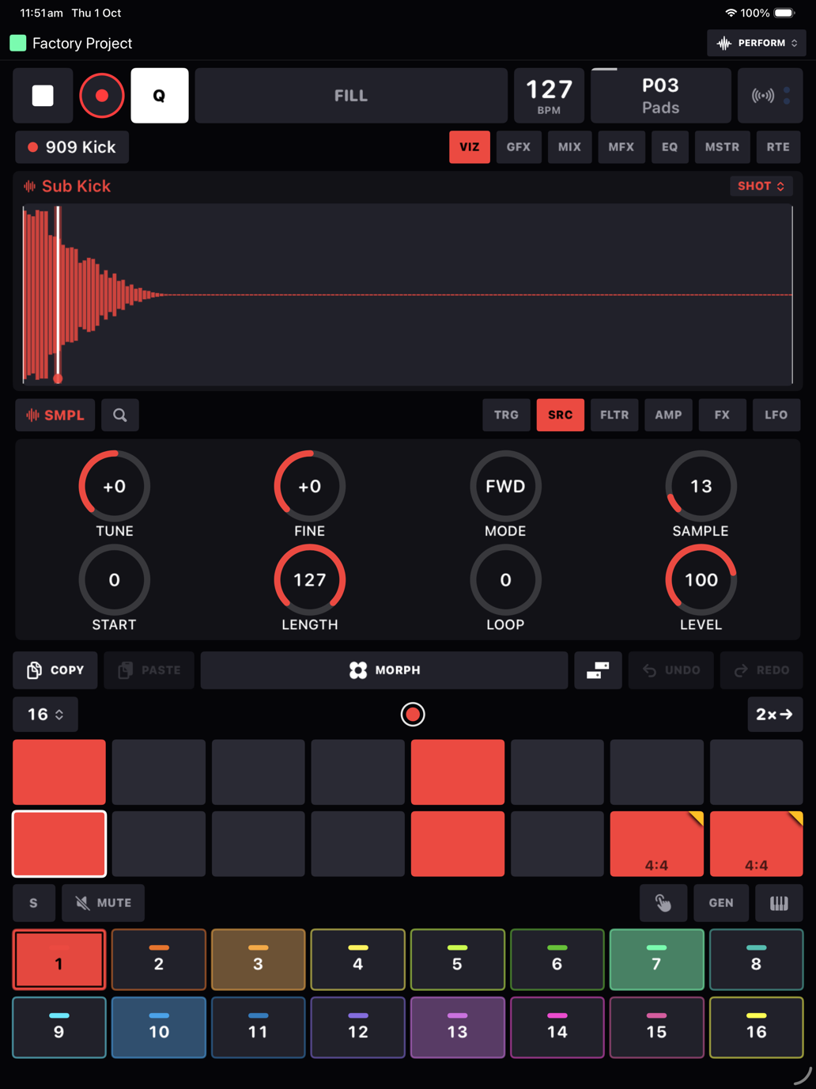Screen dimensions: 816x1089
Task: Tap the MORPH button
Action: [384, 670]
